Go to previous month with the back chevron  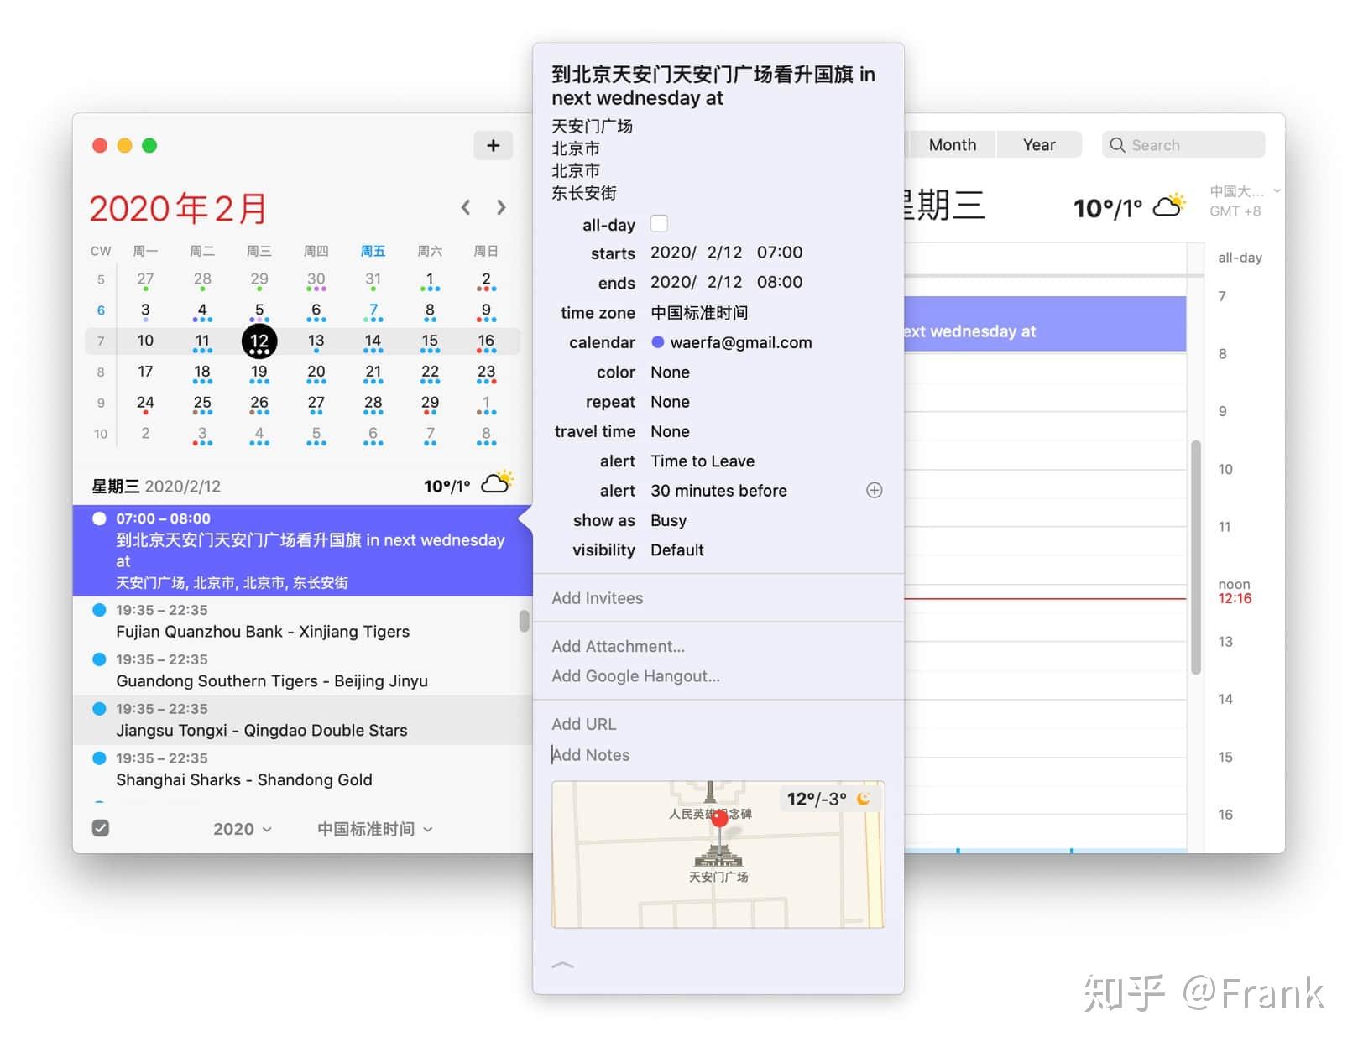click(466, 207)
